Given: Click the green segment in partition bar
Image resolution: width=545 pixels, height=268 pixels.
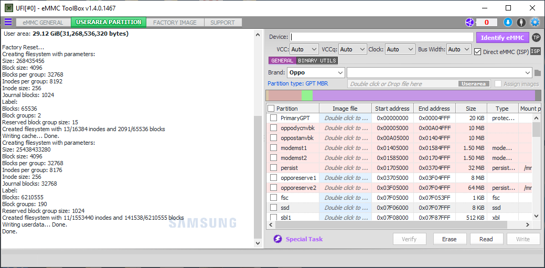Looking at the screenshot, I should [x=307, y=95].
